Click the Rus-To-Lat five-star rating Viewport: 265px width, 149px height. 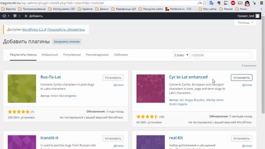[19, 112]
